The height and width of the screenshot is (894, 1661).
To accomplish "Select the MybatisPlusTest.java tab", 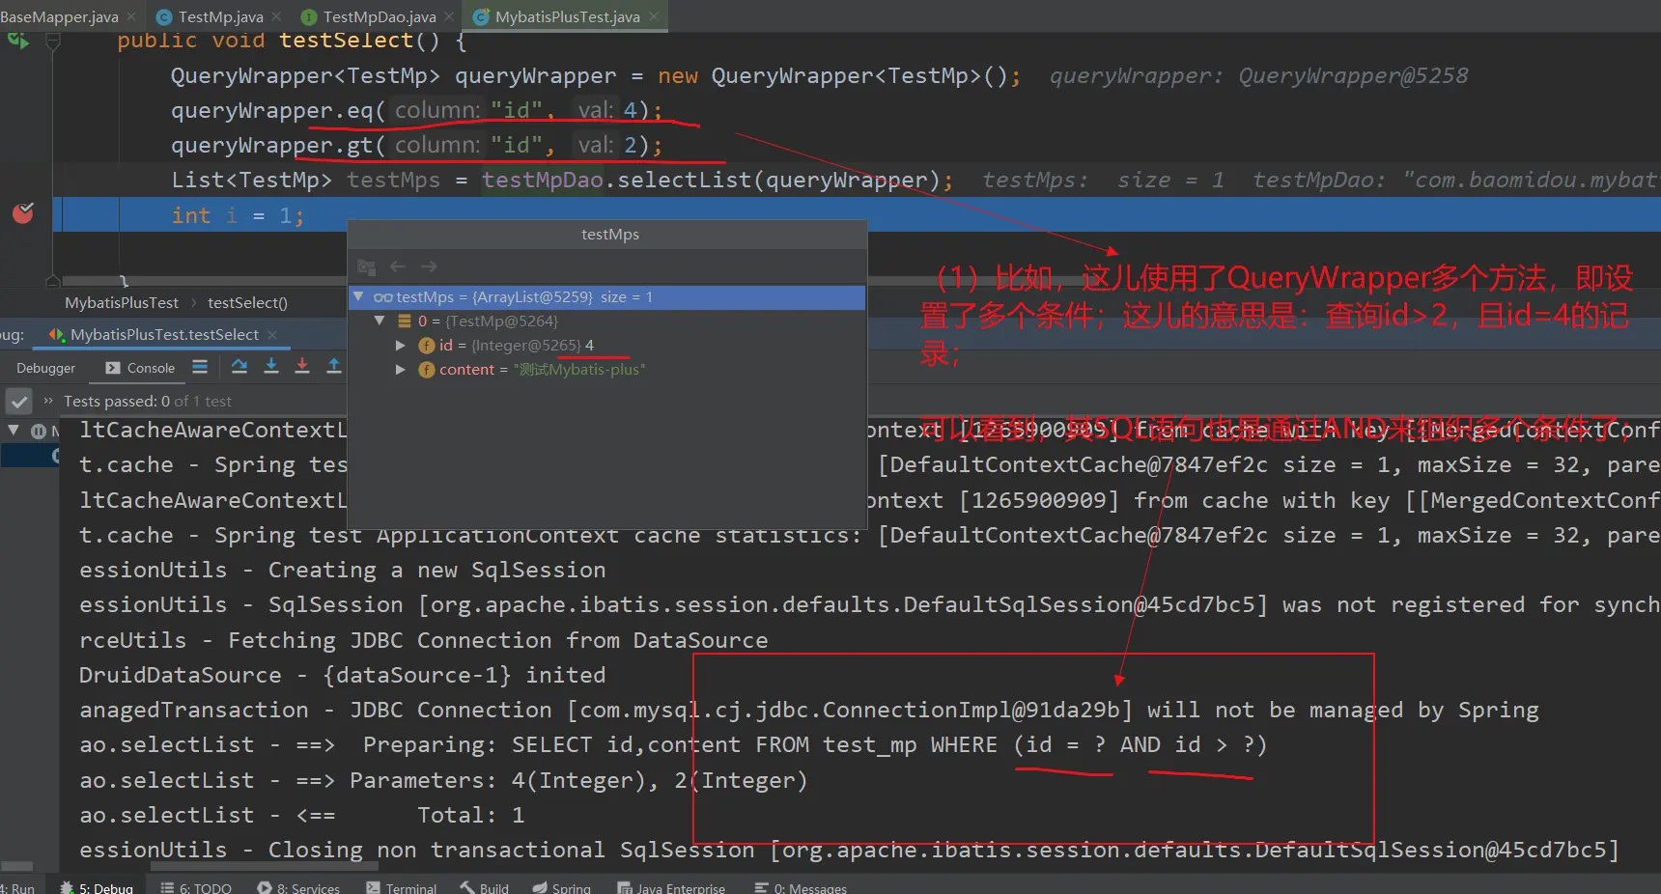I will point(567,16).
